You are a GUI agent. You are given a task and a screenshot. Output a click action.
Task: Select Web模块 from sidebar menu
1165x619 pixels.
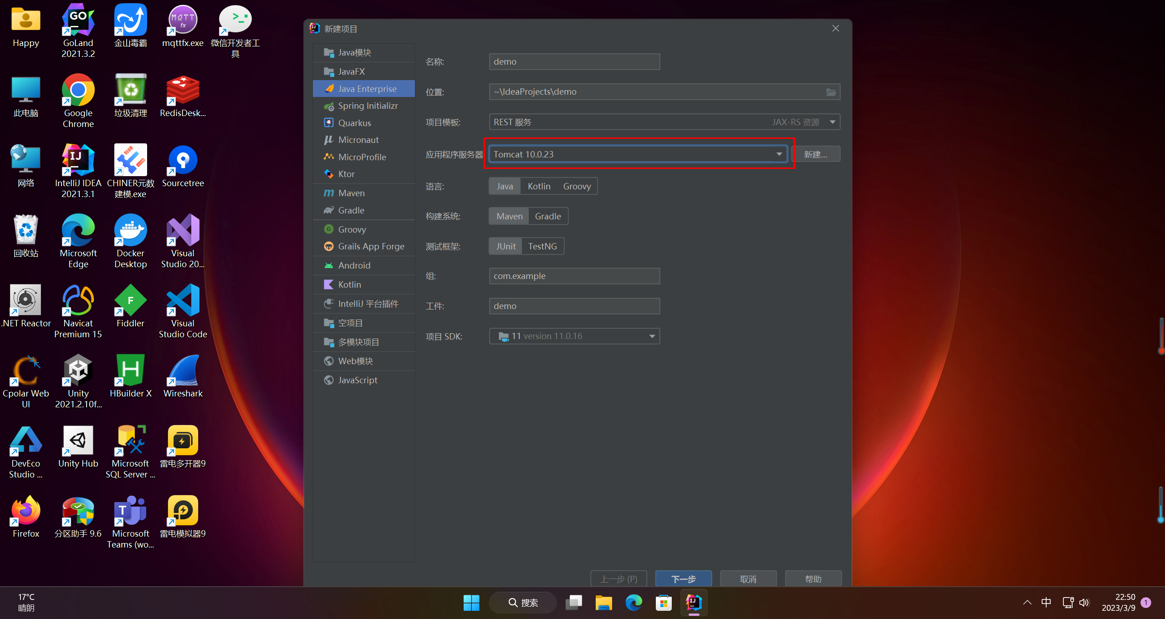coord(356,361)
